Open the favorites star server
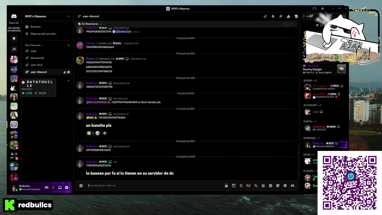The height and width of the screenshot is (215, 382). [x=14, y=38]
